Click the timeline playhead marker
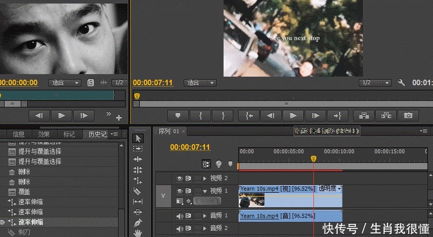433x237 pixels. pyautogui.click(x=313, y=159)
